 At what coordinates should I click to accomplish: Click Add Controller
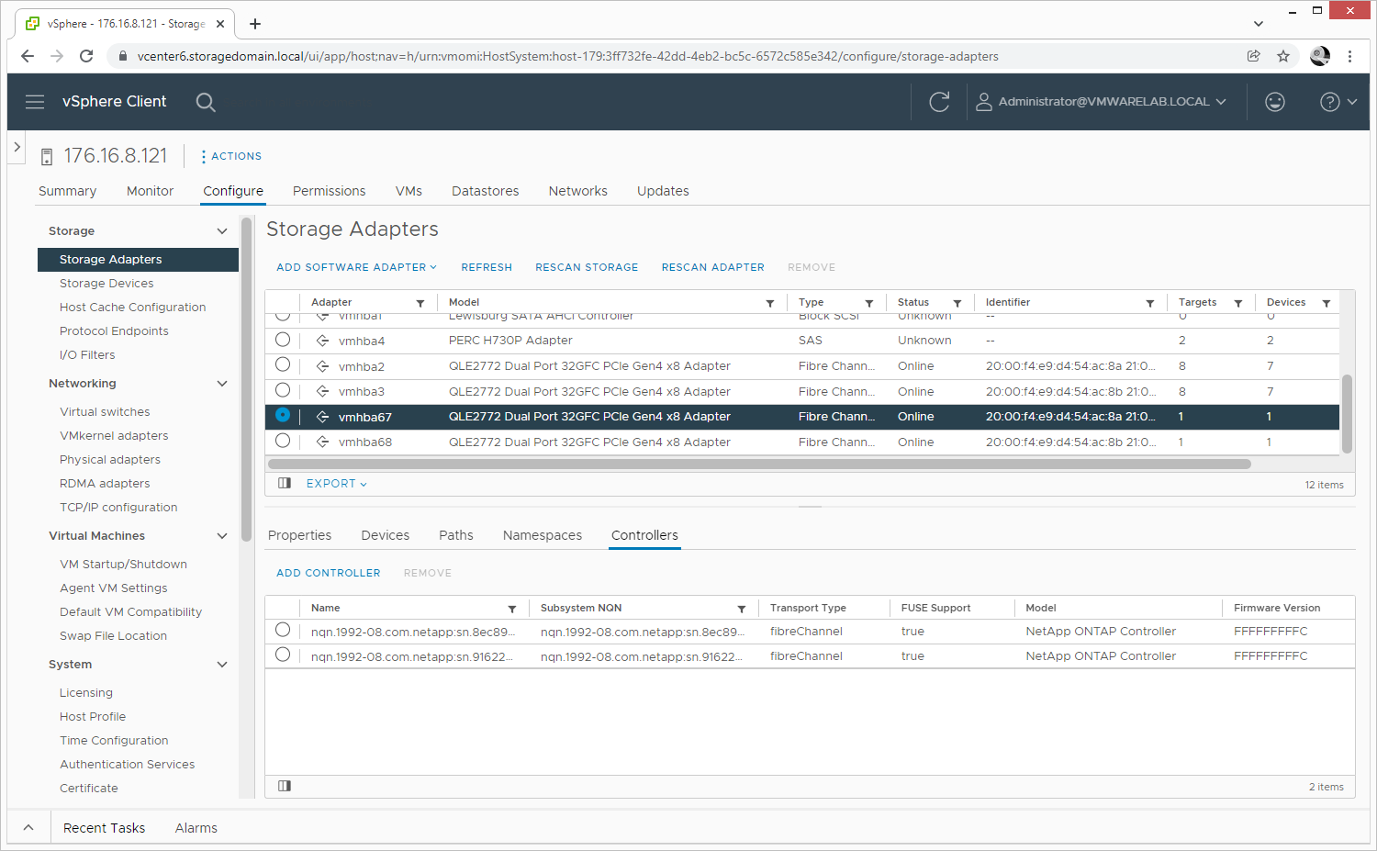coord(329,573)
